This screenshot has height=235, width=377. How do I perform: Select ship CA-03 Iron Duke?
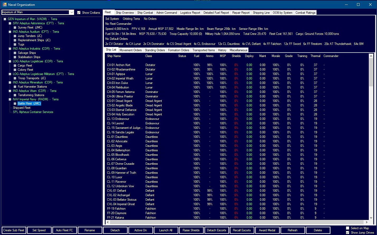[118, 83]
